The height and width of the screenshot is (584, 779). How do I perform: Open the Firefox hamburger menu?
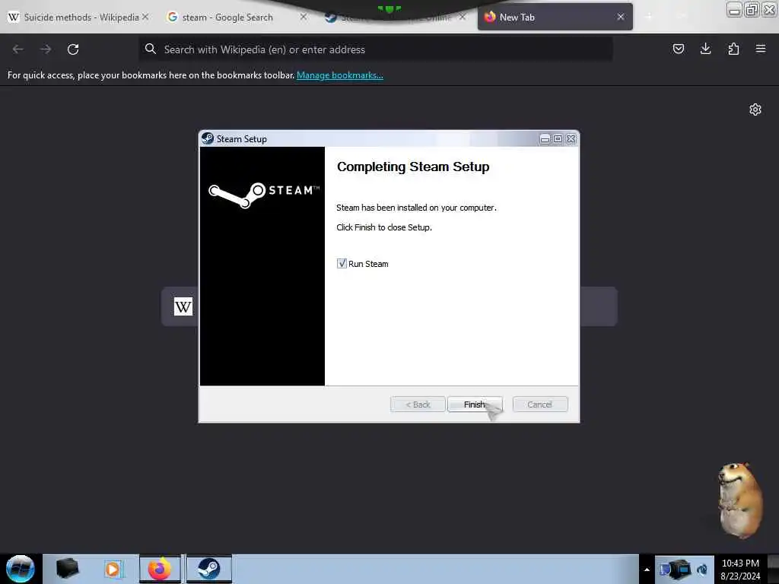coord(761,49)
